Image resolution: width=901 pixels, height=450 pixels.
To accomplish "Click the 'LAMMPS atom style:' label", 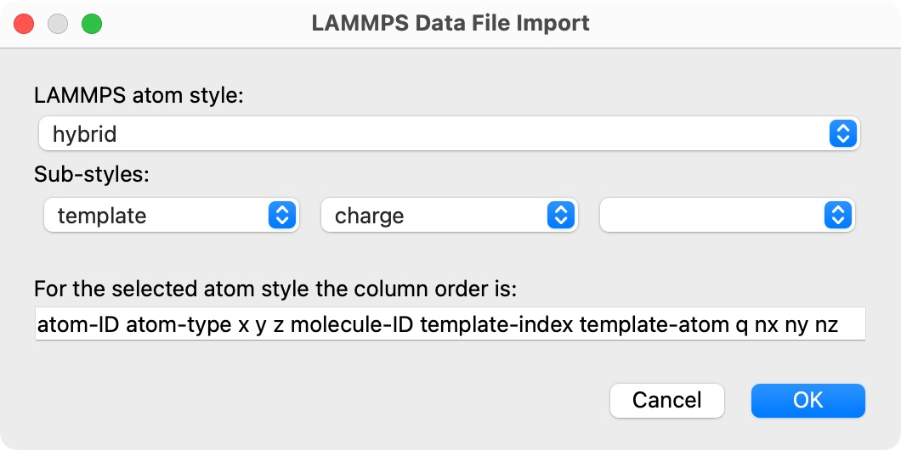I will pos(139,95).
